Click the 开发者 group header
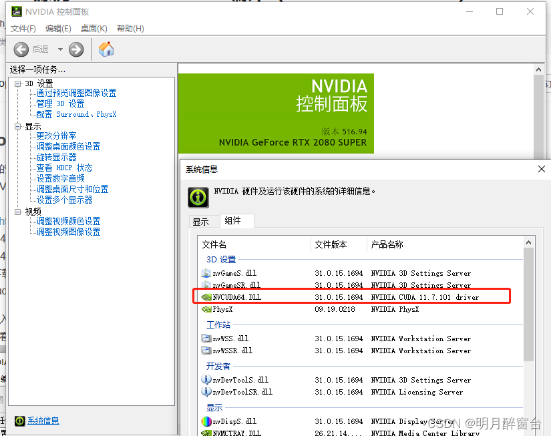The width and height of the screenshot is (551, 436). (x=218, y=367)
